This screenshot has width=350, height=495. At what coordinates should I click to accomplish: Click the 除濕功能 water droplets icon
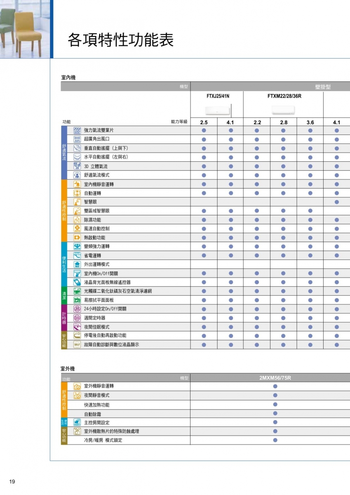[77, 220]
